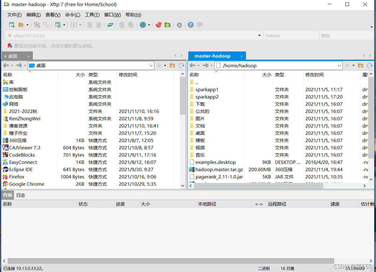Select the sparkapp2 remote folder
The width and height of the screenshot is (376, 272).
(x=207, y=97)
